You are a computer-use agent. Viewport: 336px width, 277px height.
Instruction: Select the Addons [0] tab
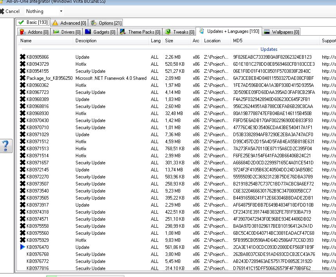coord(34,32)
